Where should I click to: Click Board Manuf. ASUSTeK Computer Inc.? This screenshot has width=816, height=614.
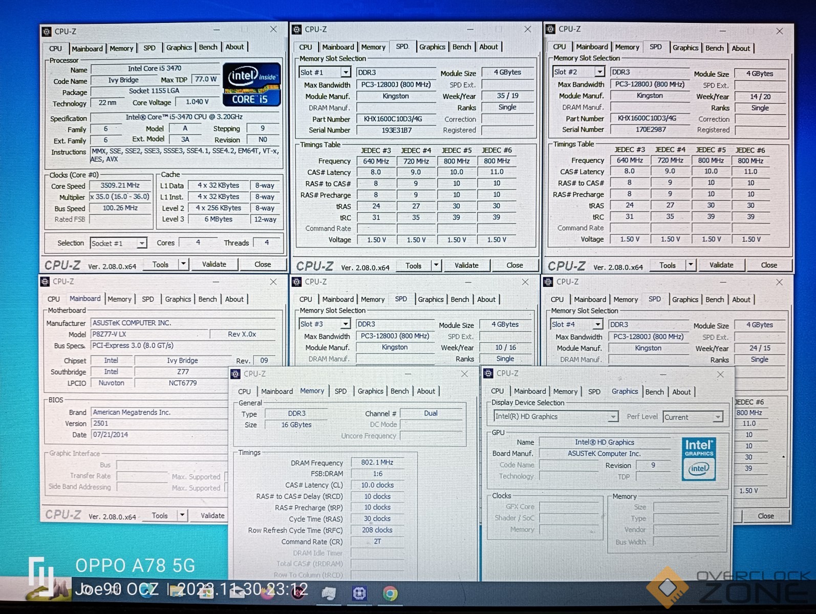[605, 453]
